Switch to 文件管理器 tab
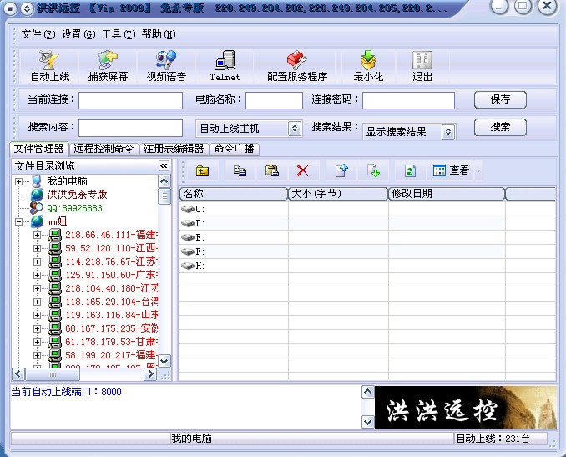Screen dimensions: 566x457 click(39, 149)
